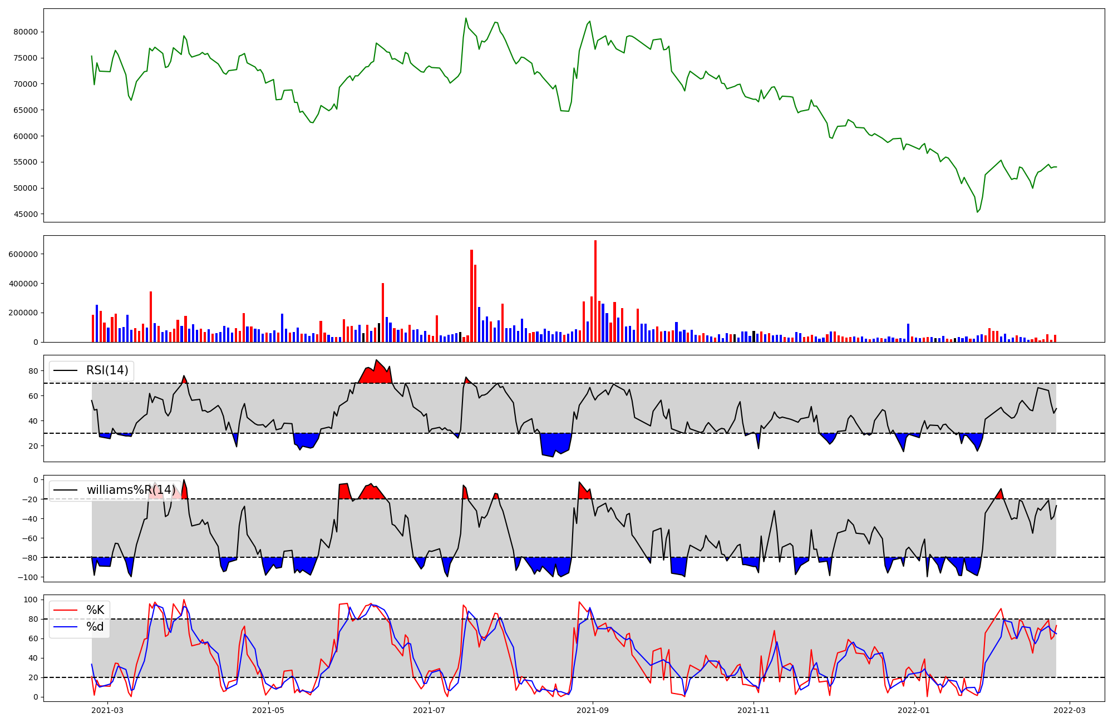Screen dimensions: 1113x723
Task: Click the black RSI(14) legend line sample
Action: click(x=65, y=370)
